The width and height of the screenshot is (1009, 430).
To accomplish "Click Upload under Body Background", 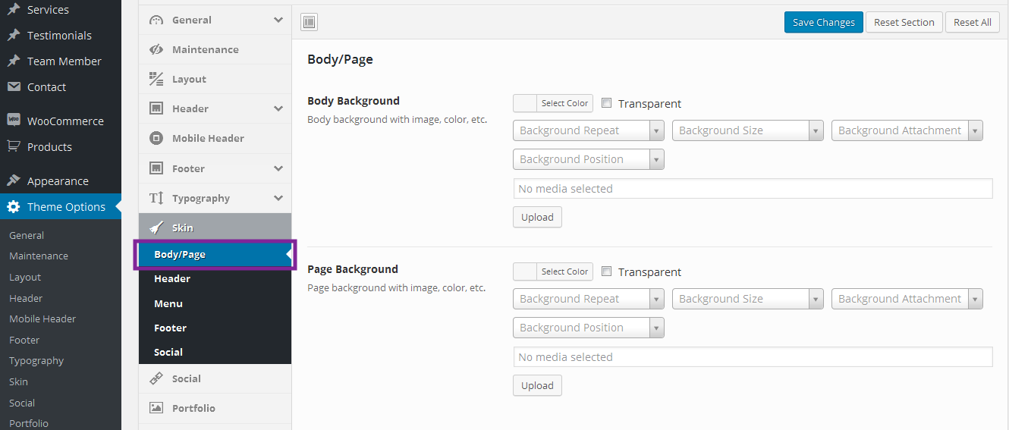I will 537,217.
